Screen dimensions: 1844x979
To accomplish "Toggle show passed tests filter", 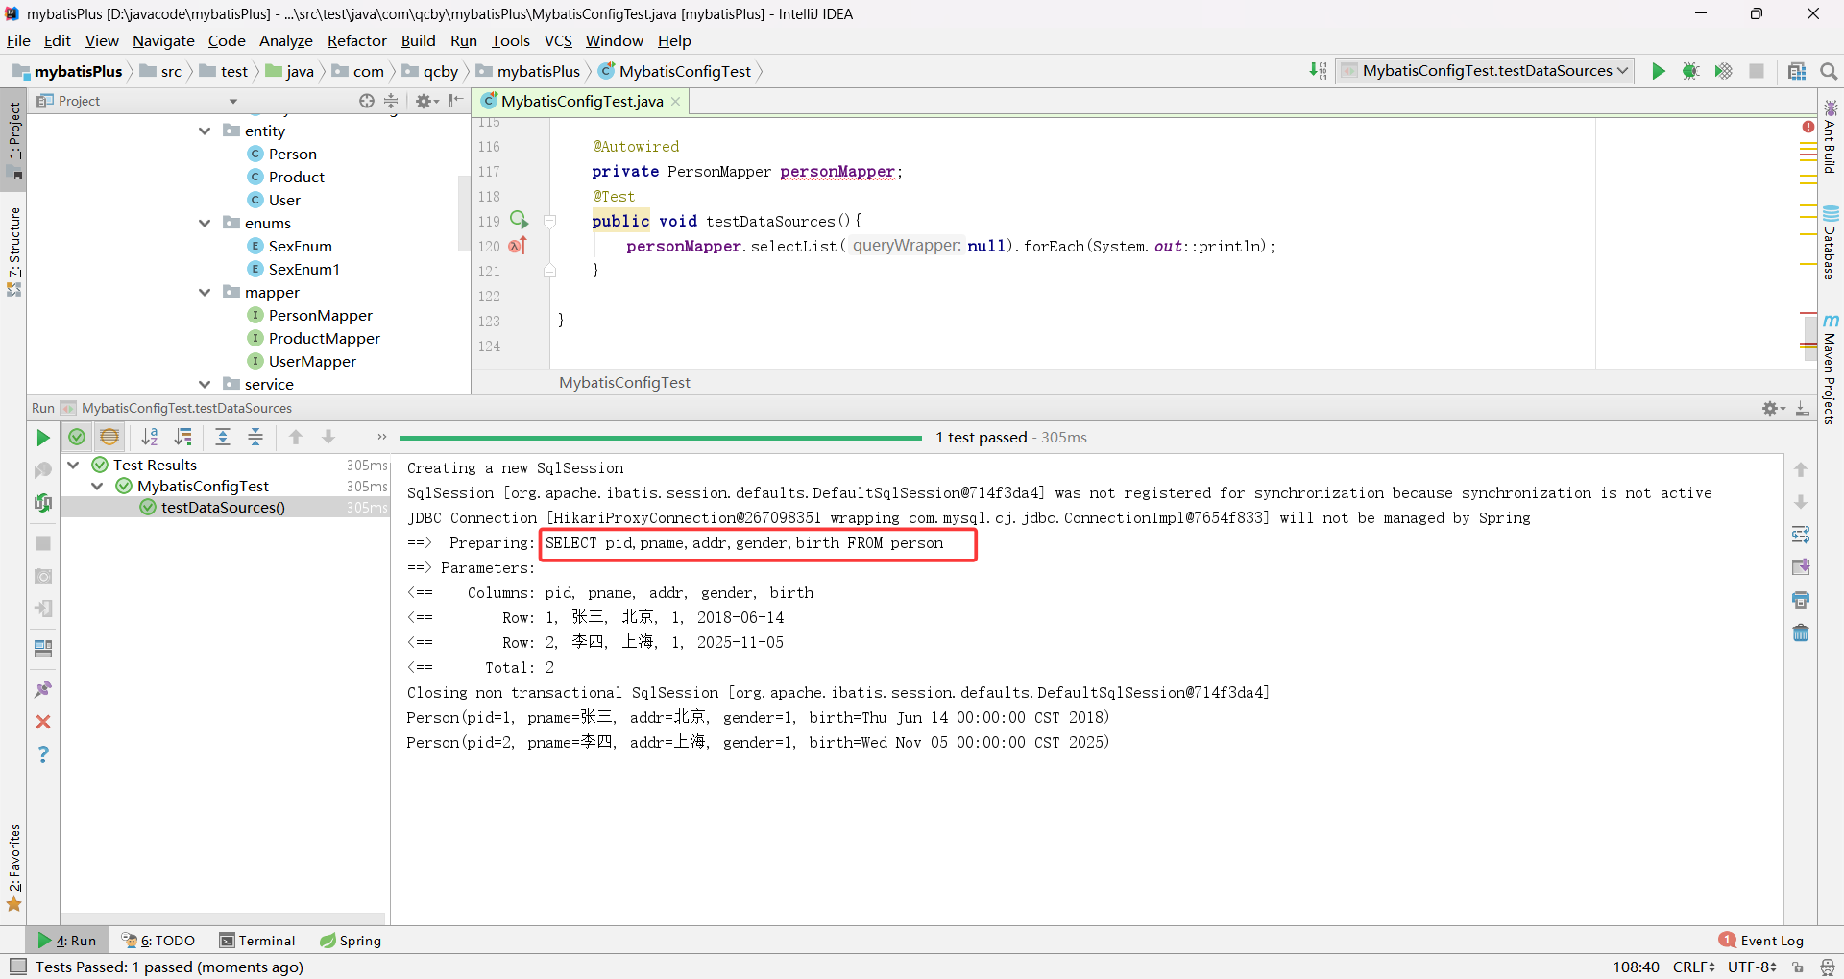I will point(77,438).
